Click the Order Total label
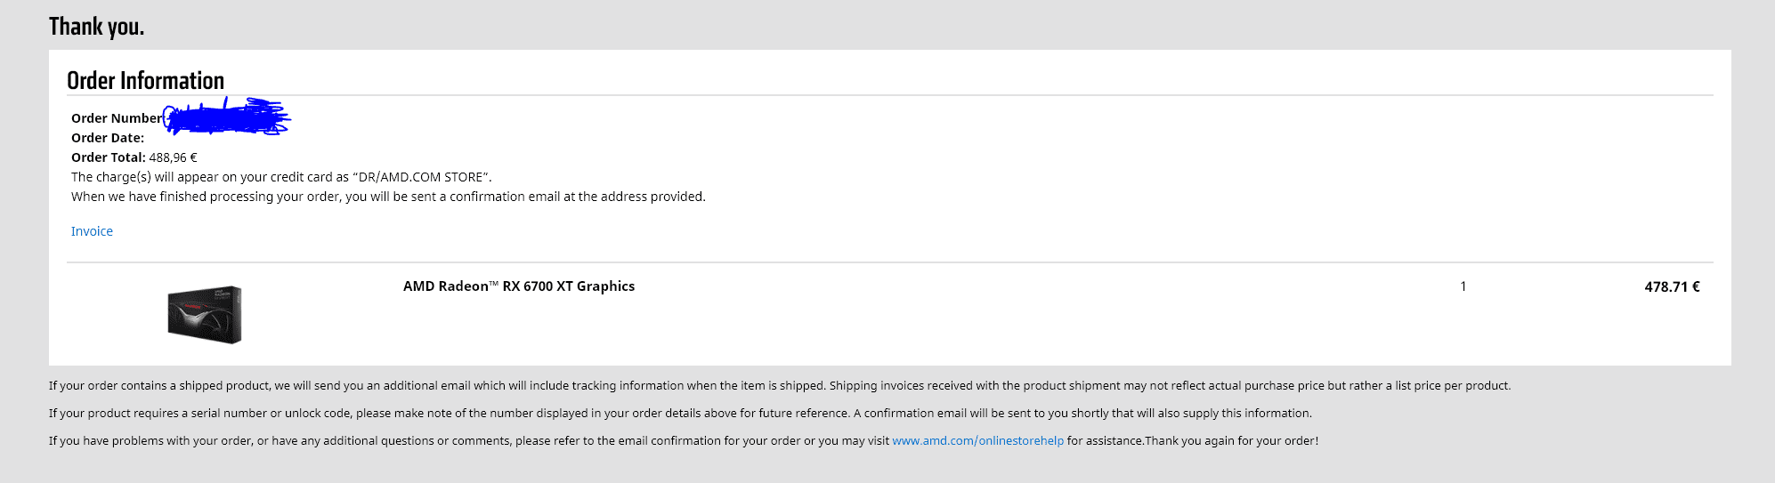1775x483 pixels. coord(108,157)
